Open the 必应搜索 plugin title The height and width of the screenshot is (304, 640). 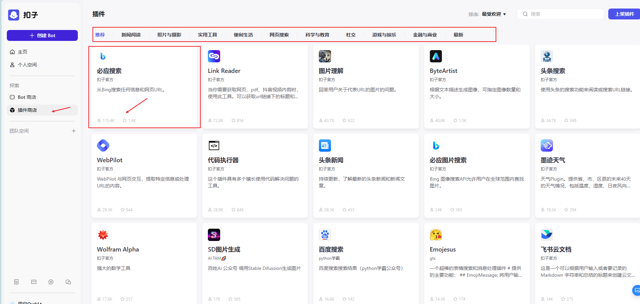pyautogui.click(x=109, y=71)
